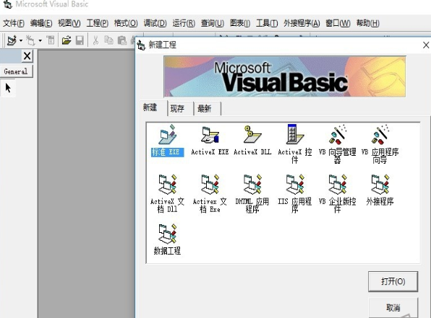The image size is (431, 318).
Task: Click the 取消 button
Action: (x=393, y=308)
